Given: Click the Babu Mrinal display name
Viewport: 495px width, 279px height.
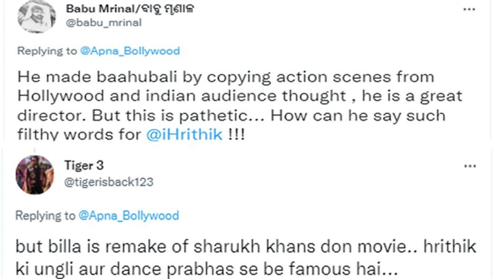Looking at the screenshot, I should [x=99, y=9].
